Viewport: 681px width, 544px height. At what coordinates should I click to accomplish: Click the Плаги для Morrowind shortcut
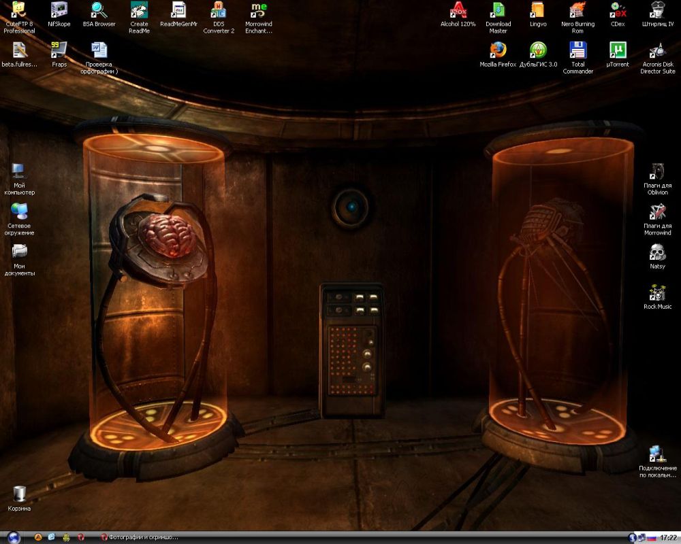658,220
